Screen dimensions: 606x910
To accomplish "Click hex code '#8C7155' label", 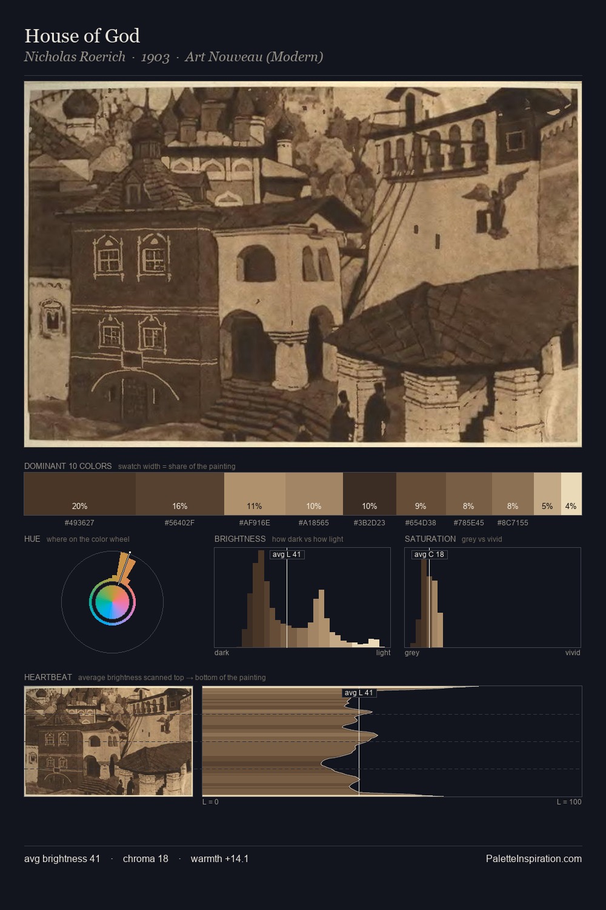I will click(x=513, y=522).
